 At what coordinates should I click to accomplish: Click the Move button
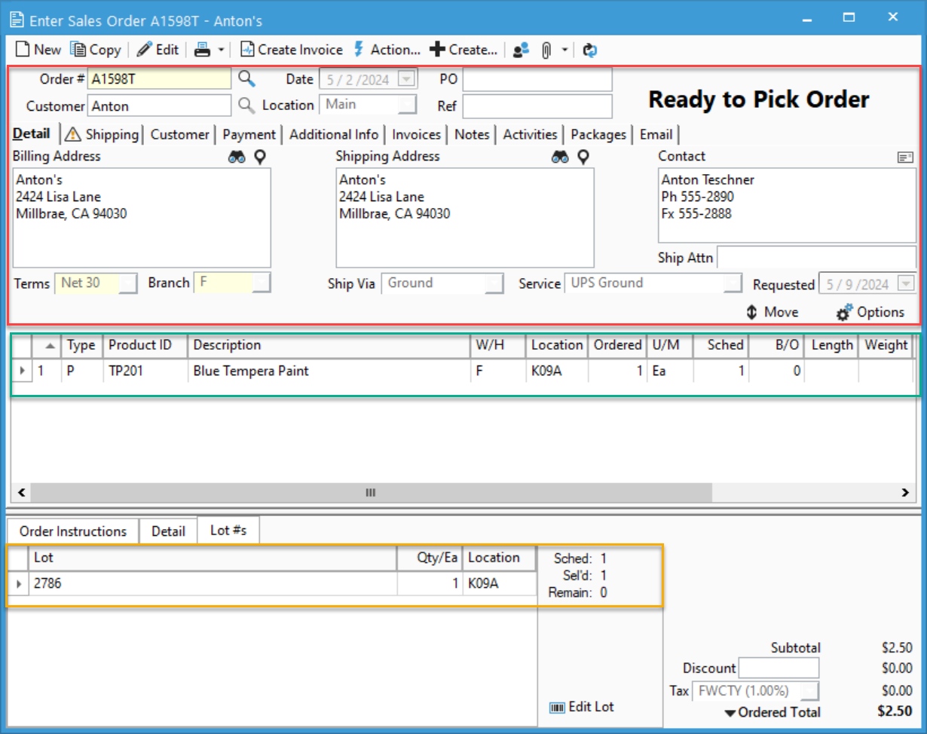pos(772,312)
